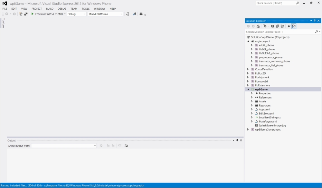Open the Output panel window position menu arrow

[233, 140]
